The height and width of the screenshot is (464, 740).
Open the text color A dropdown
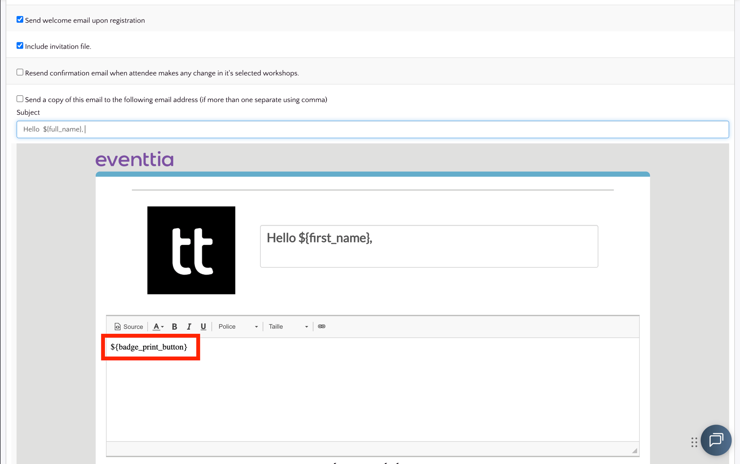(158, 327)
